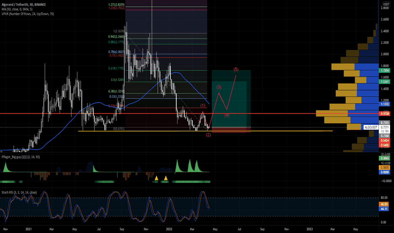Select the red stop-loss zone below entry
The image size is (394, 233).
(231, 130)
